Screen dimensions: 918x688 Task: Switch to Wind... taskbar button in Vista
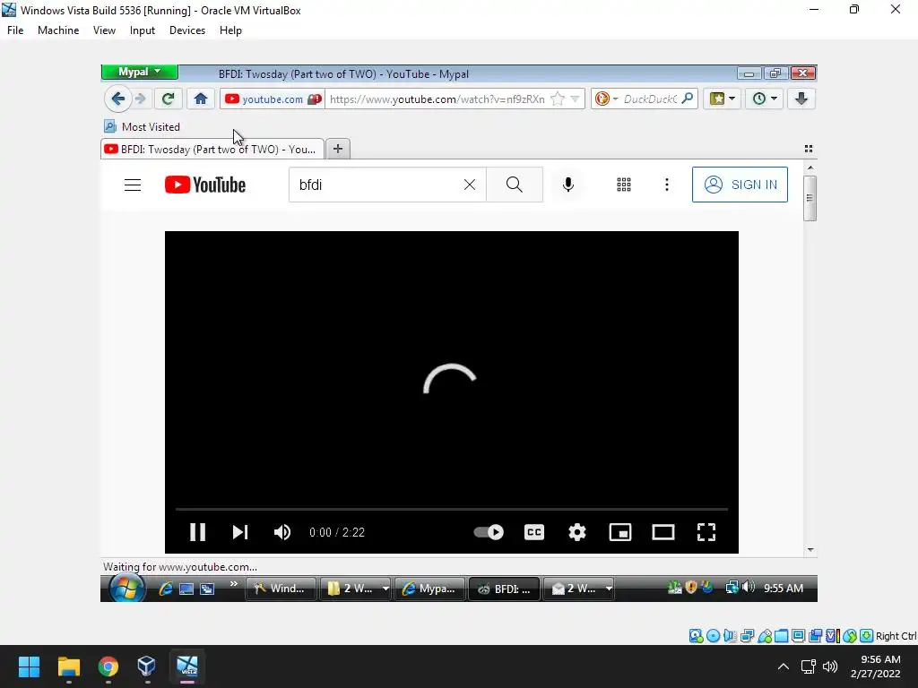281,589
